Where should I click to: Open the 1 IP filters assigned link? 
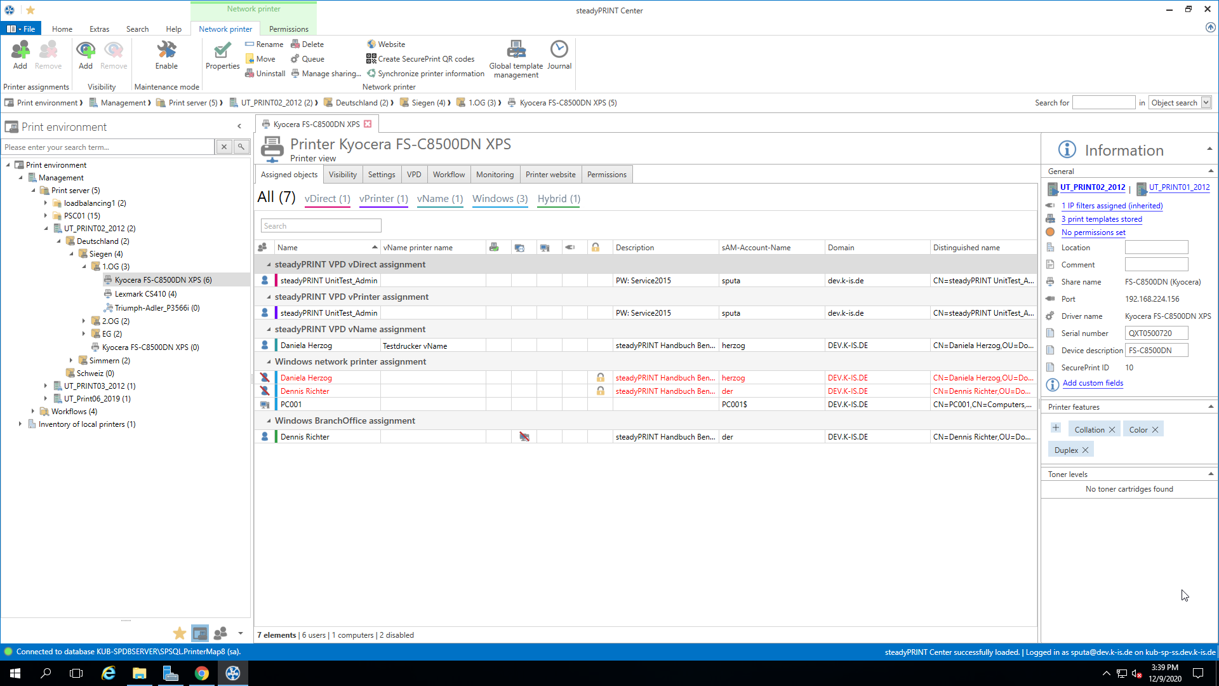[x=1112, y=206]
